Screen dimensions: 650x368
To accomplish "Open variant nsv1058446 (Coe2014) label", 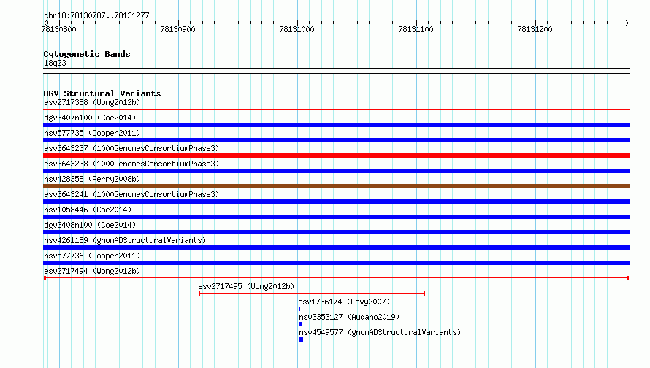I will pyautogui.click(x=88, y=210).
